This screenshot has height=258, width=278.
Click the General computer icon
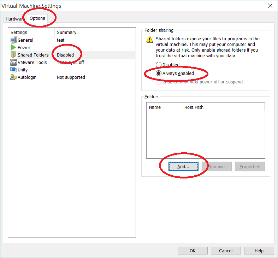[13, 40]
